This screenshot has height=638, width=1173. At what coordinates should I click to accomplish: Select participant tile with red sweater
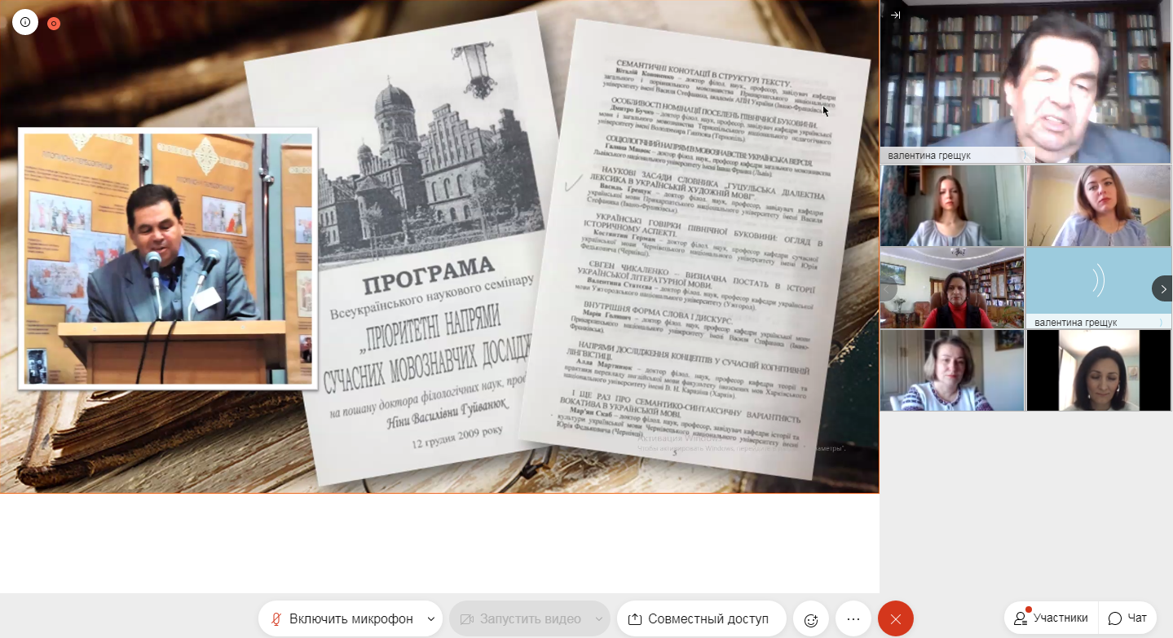pos(952,288)
